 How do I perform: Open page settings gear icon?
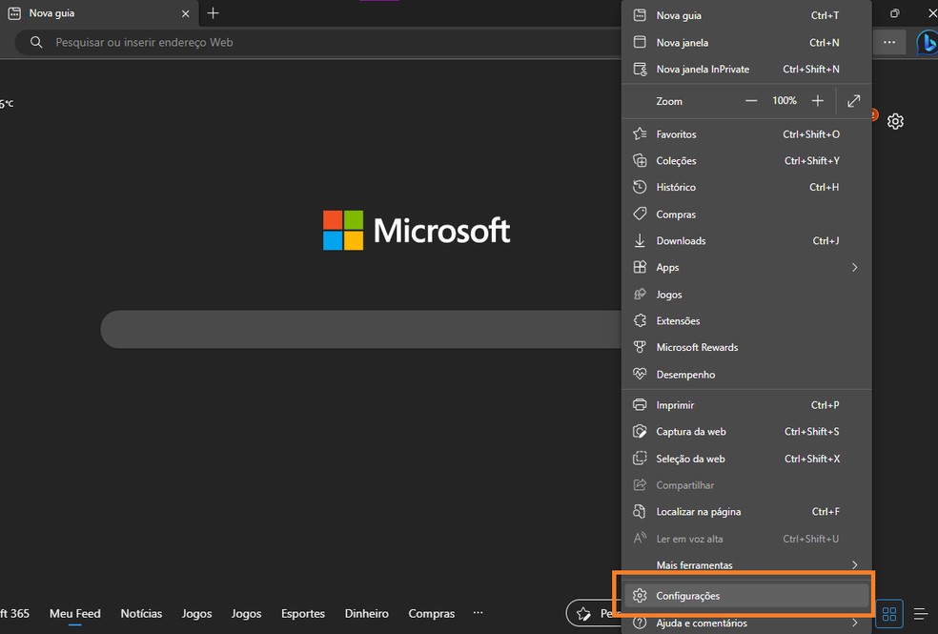pyautogui.click(x=895, y=121)
